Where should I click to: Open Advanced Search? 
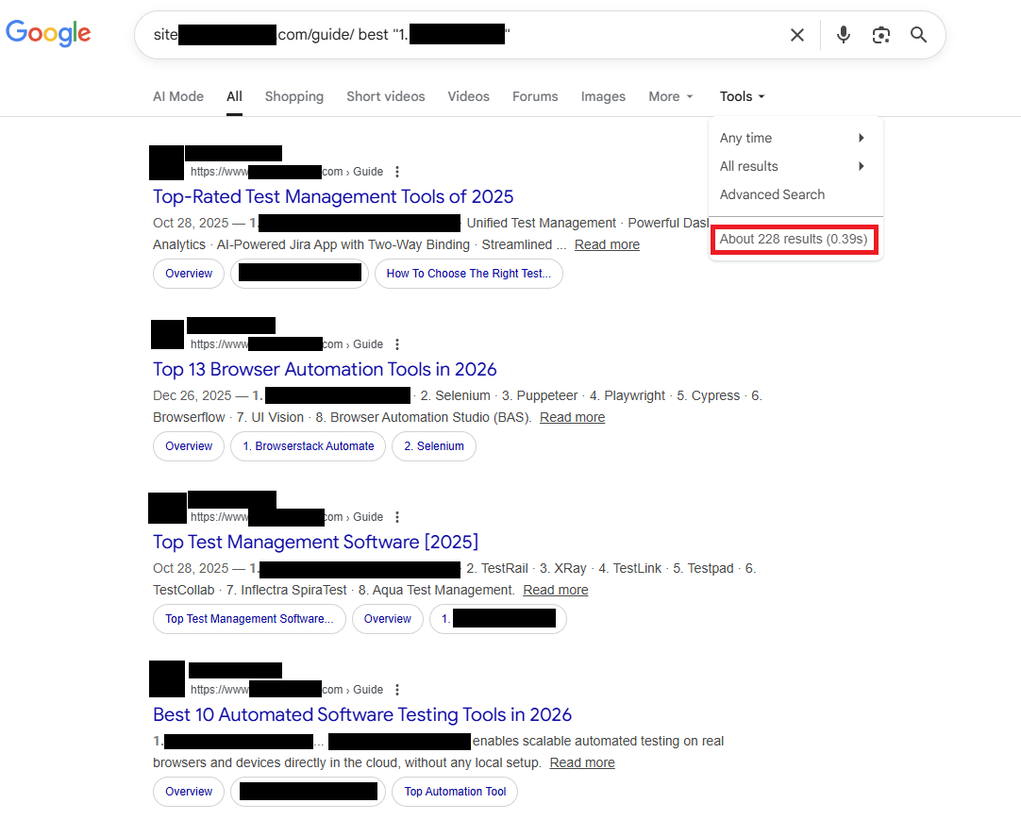772,194
